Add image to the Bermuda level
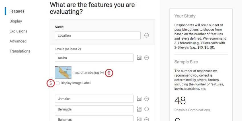The width and height of the screenshot is (242, 121). [x=139, y=109]
